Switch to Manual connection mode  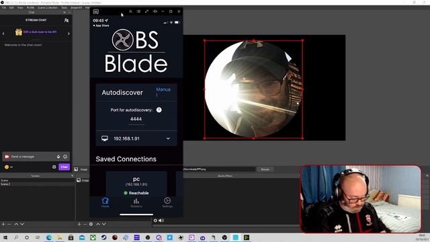coord(163,92)
